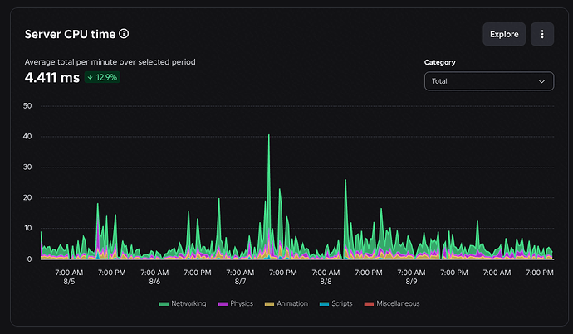Image resolution: width=573 pixels, height=334 pixels.
Task: Toggle the Networking series in the legend
Action: tap(183, 303)
